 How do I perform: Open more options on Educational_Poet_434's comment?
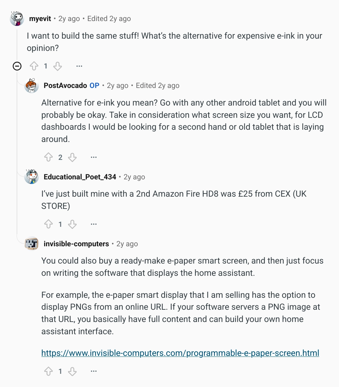pyautogui.click(x=94, y=224)
